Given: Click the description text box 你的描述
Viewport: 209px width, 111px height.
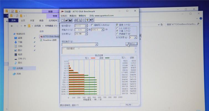Looking at the screenshot, I should coord(98,51).
